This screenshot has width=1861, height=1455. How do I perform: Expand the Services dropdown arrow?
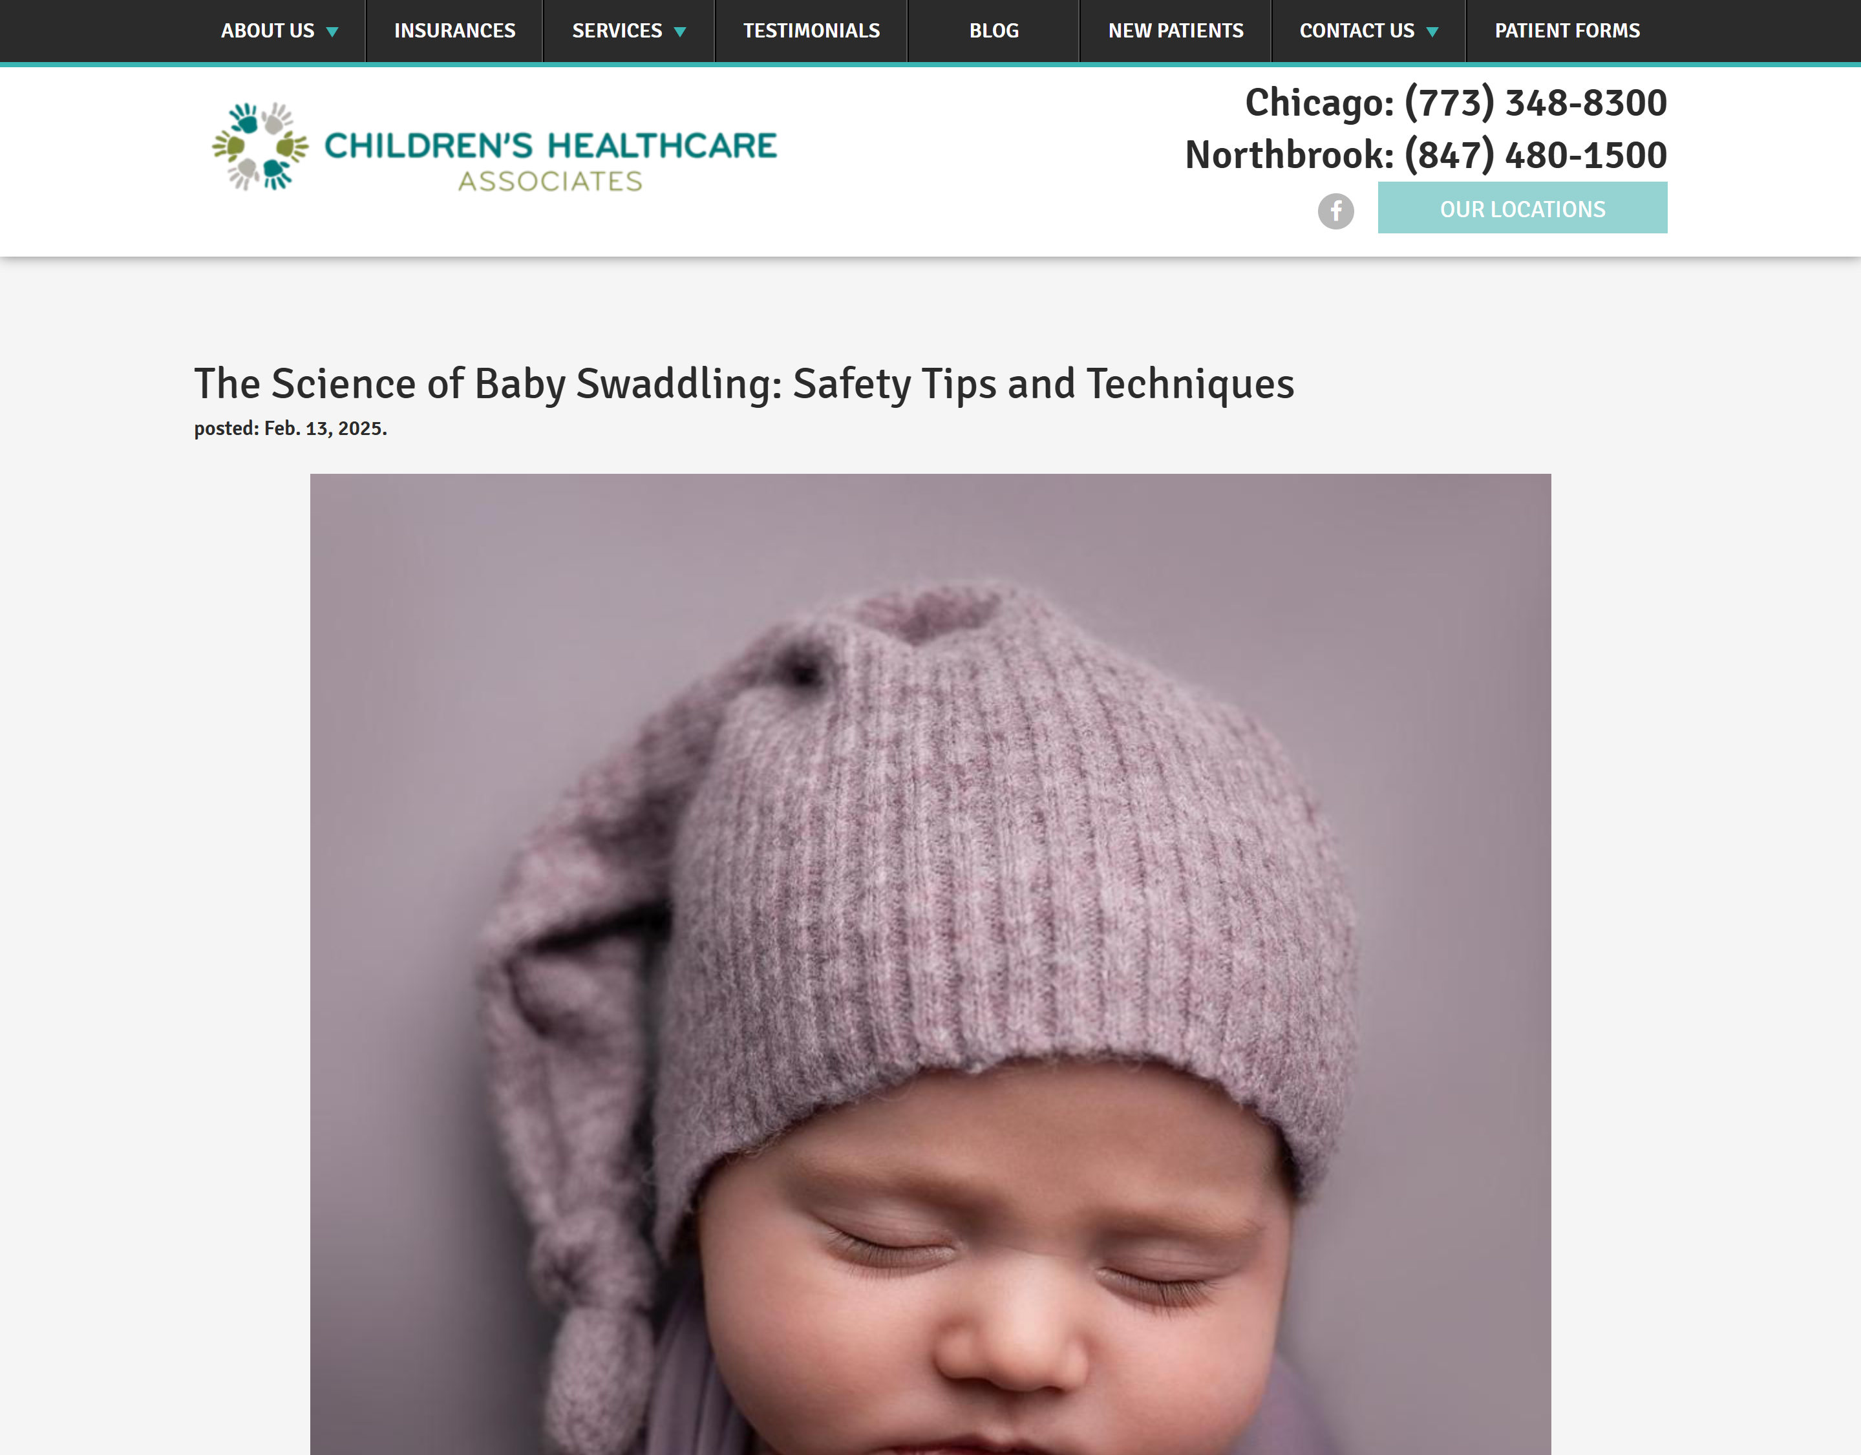680,32
